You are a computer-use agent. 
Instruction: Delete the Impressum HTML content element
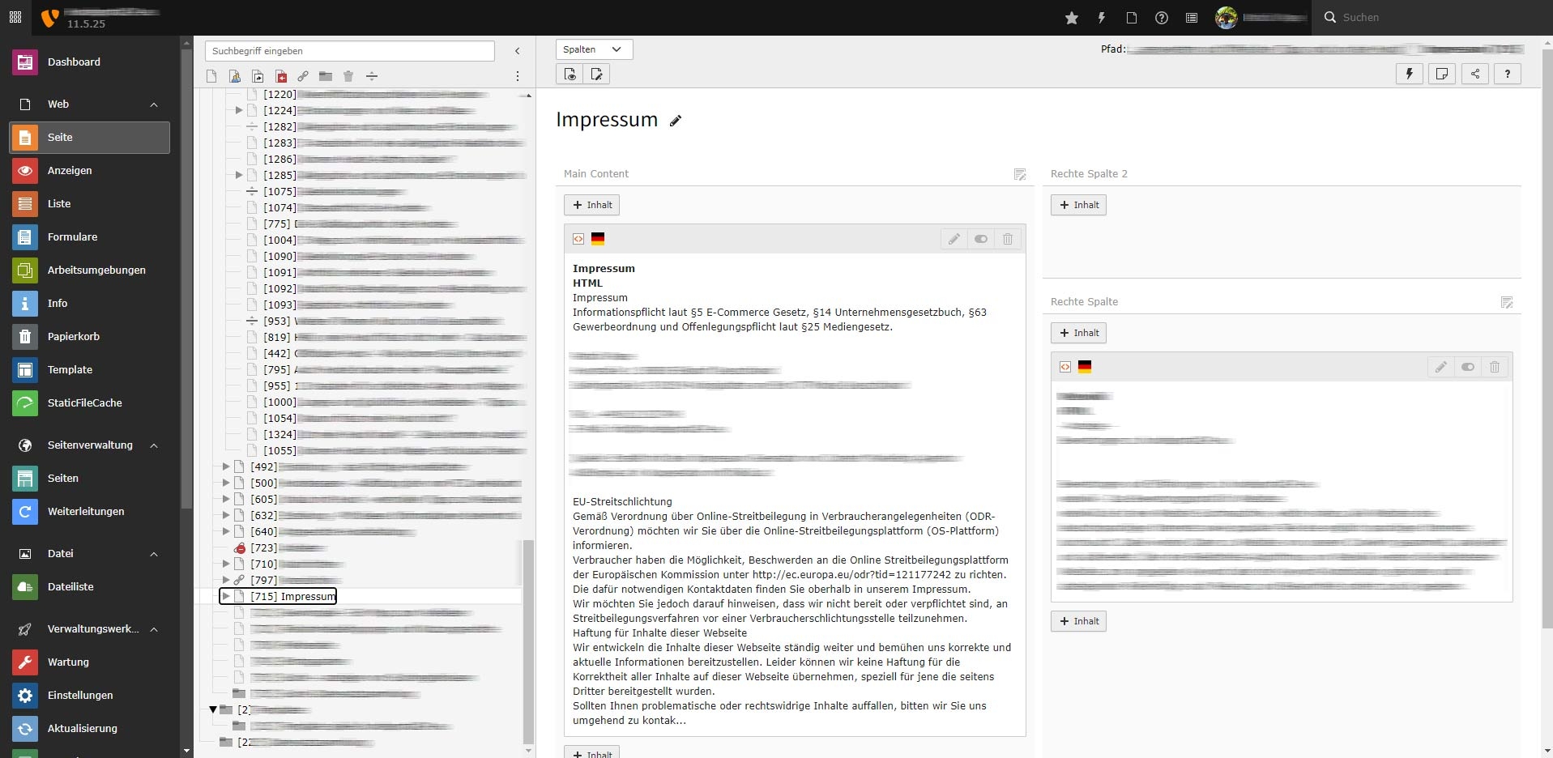click(1008, 239)
